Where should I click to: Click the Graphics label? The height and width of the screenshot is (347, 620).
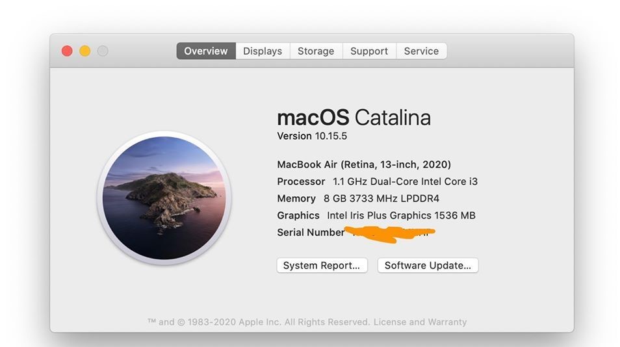click(298, 215)
